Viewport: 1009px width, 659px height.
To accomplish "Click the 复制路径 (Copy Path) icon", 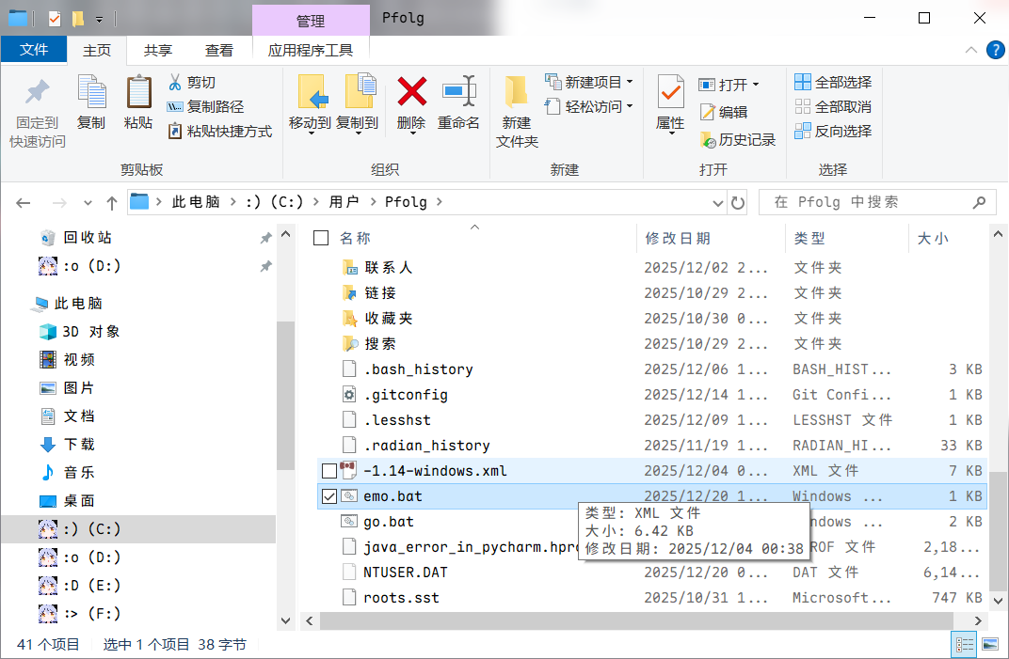I will click(x=175, y=105).
